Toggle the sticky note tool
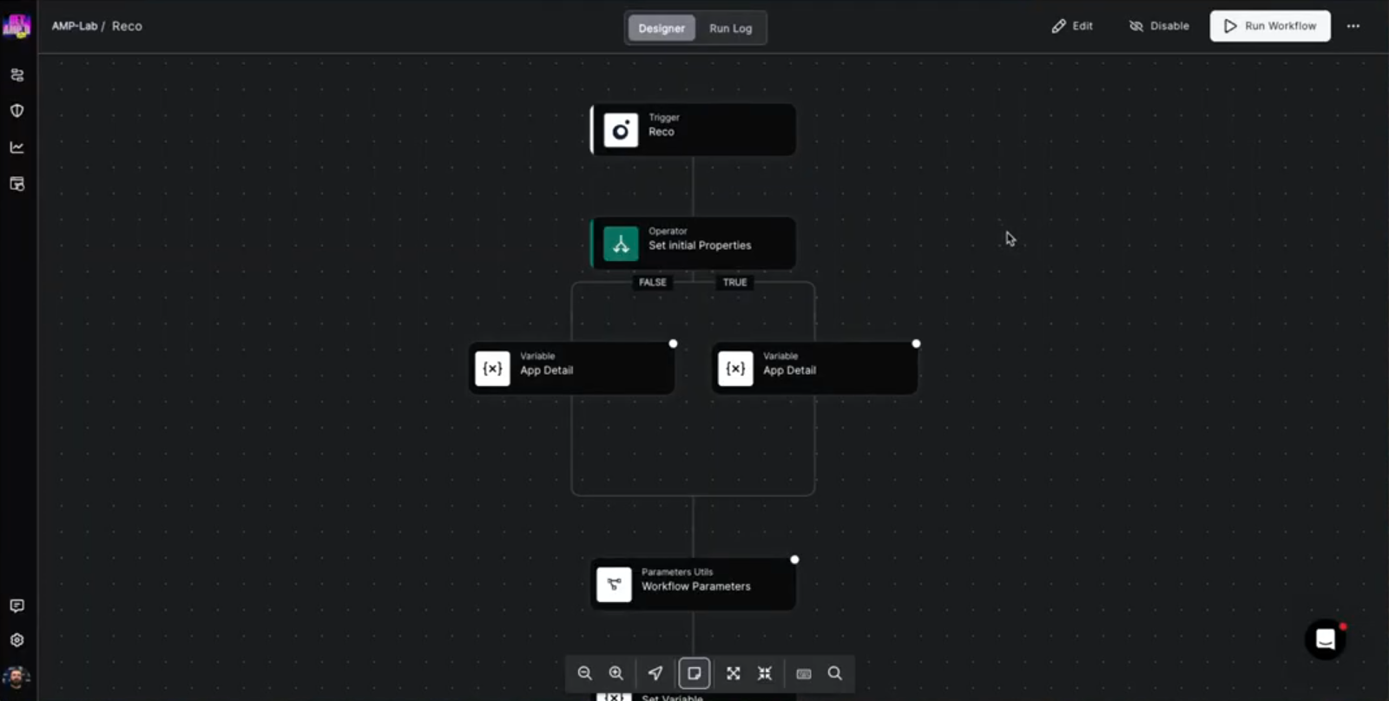The image size is (1389, 701). click(694, 673)
